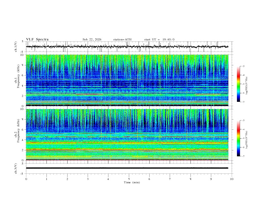Click the ch.1 spectrogram color bar

point(239,84)
